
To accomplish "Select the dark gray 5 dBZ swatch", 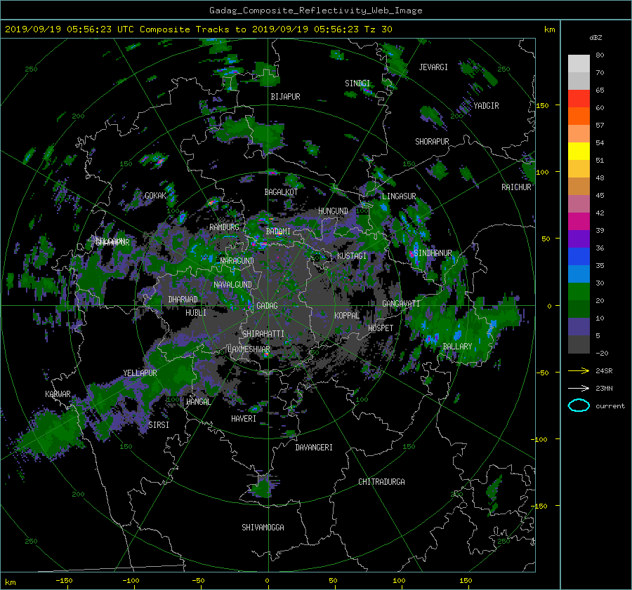I will (579, 344).
